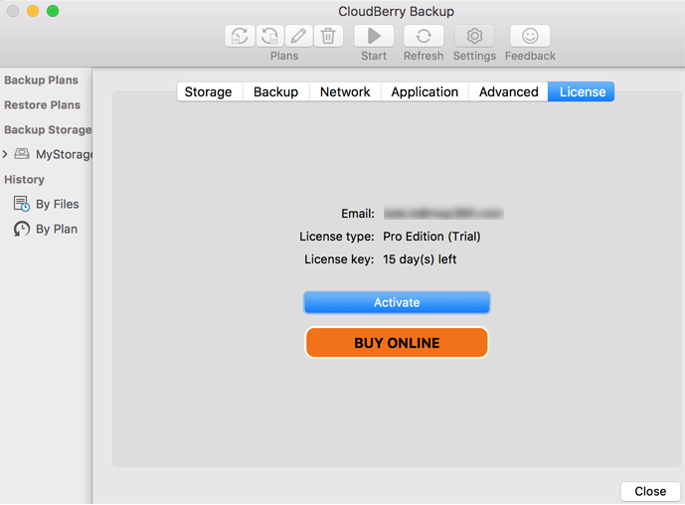Viewport: 685px width, 505px height.
Task: Click the delete plan trash icon
Action: click(x=328, y=36)
